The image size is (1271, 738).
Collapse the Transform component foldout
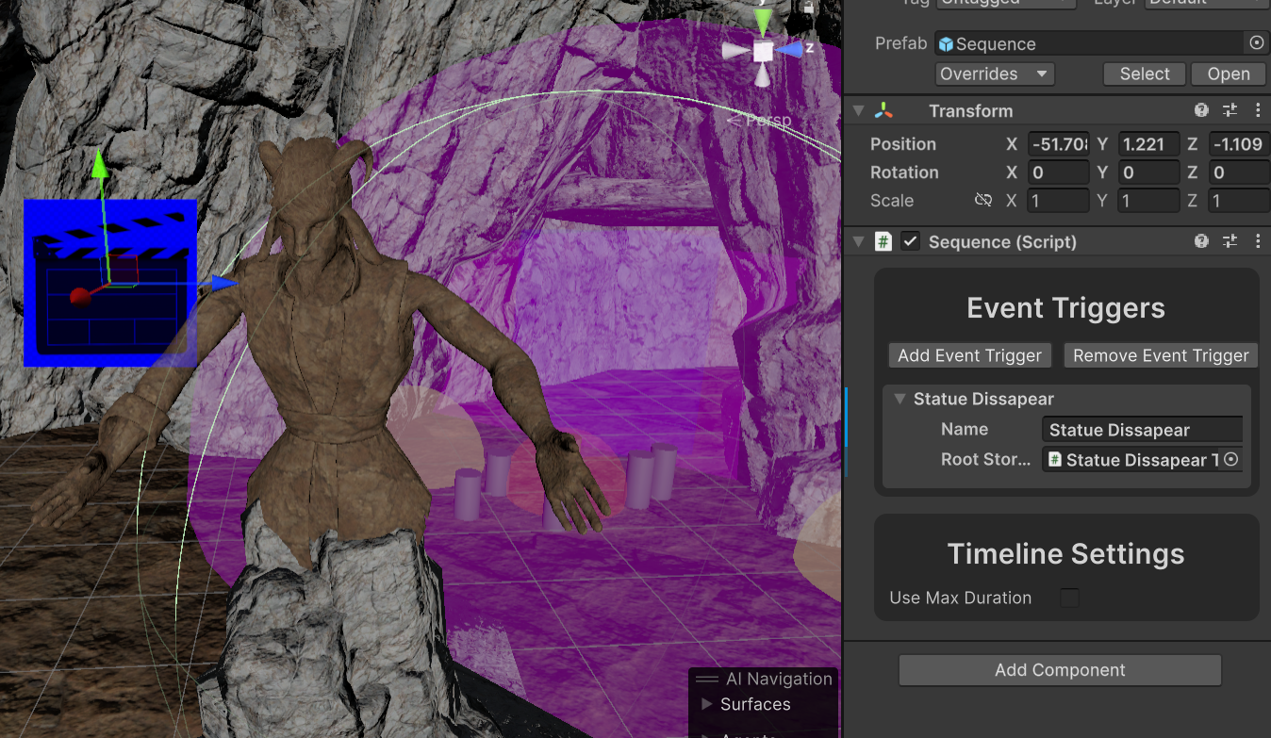click(x=858, y=110)
